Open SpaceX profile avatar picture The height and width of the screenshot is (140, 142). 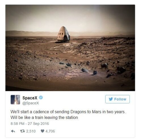(15, 100)
